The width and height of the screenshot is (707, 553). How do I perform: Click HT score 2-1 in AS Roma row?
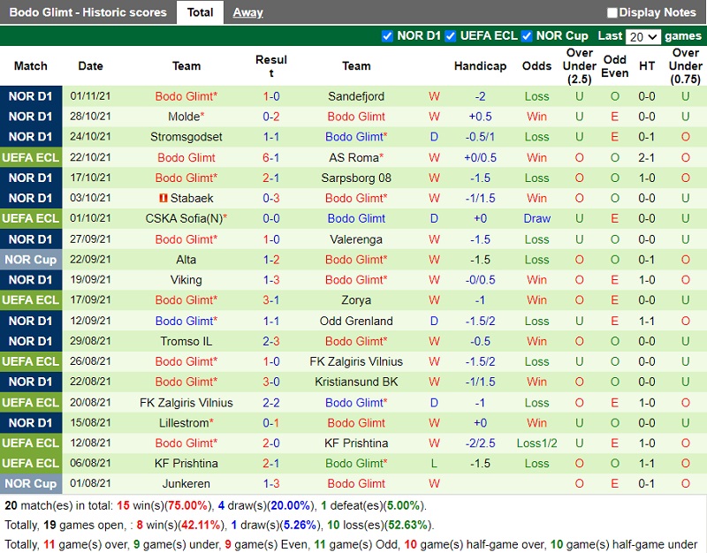[647, 158]
